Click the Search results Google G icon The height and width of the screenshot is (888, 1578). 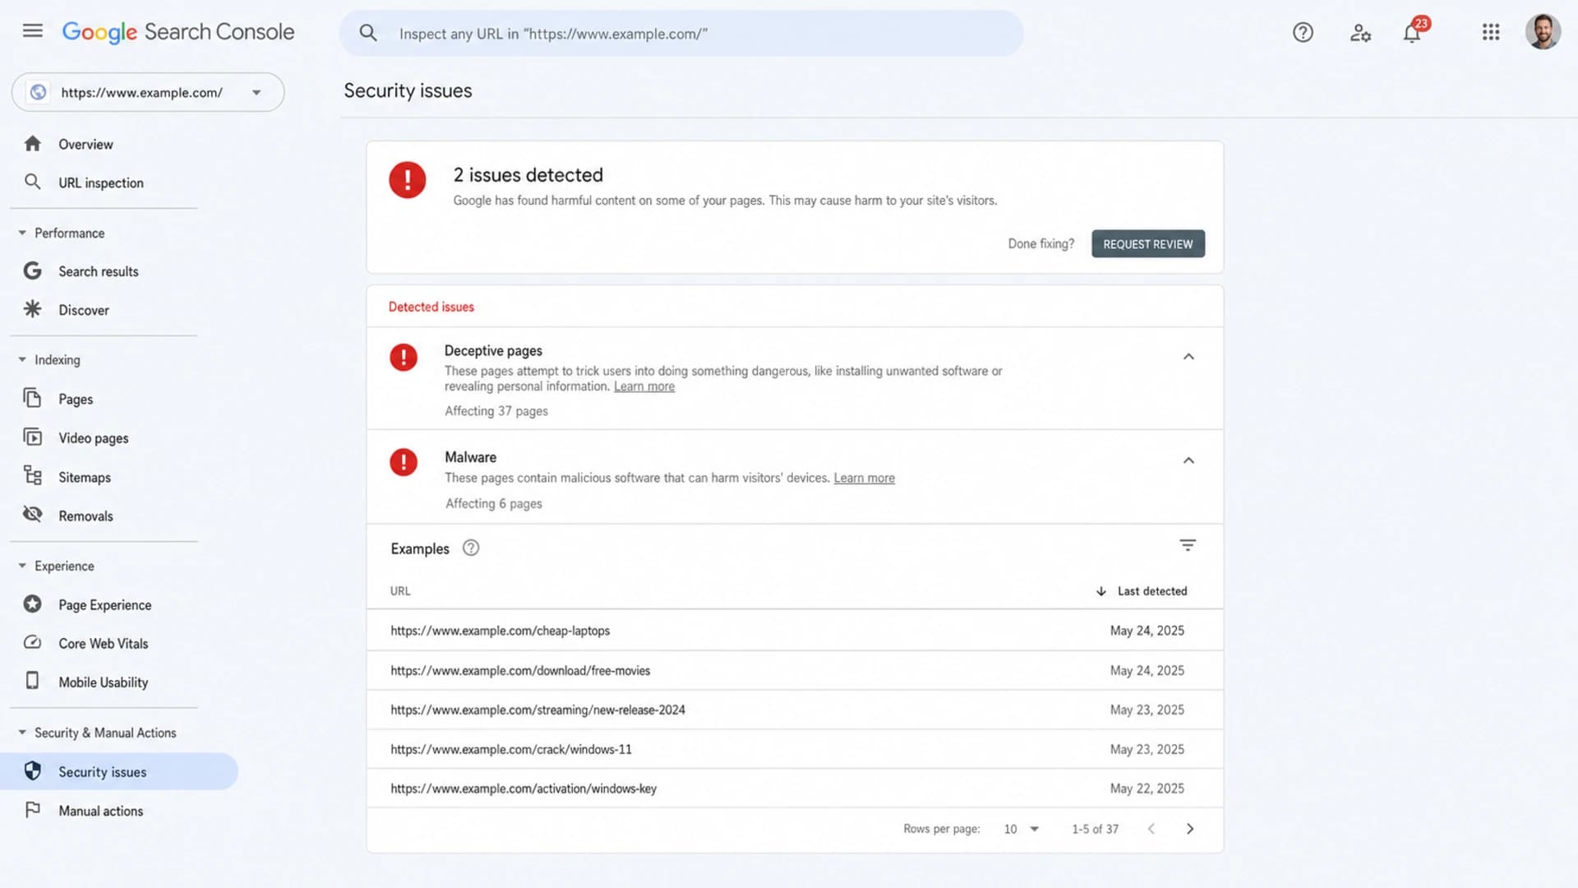point(33,271)
